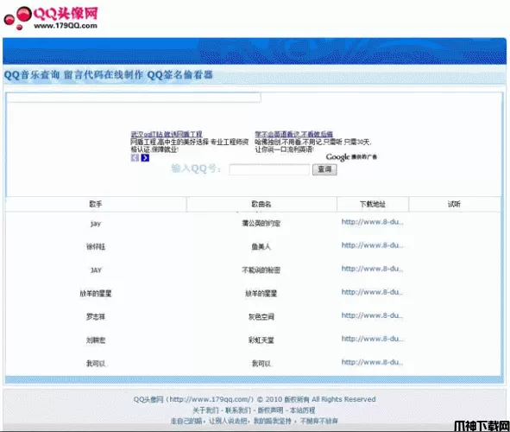510x432 pixels.
Task: Open the right ad link about 英语
Action: pos(293,134)
